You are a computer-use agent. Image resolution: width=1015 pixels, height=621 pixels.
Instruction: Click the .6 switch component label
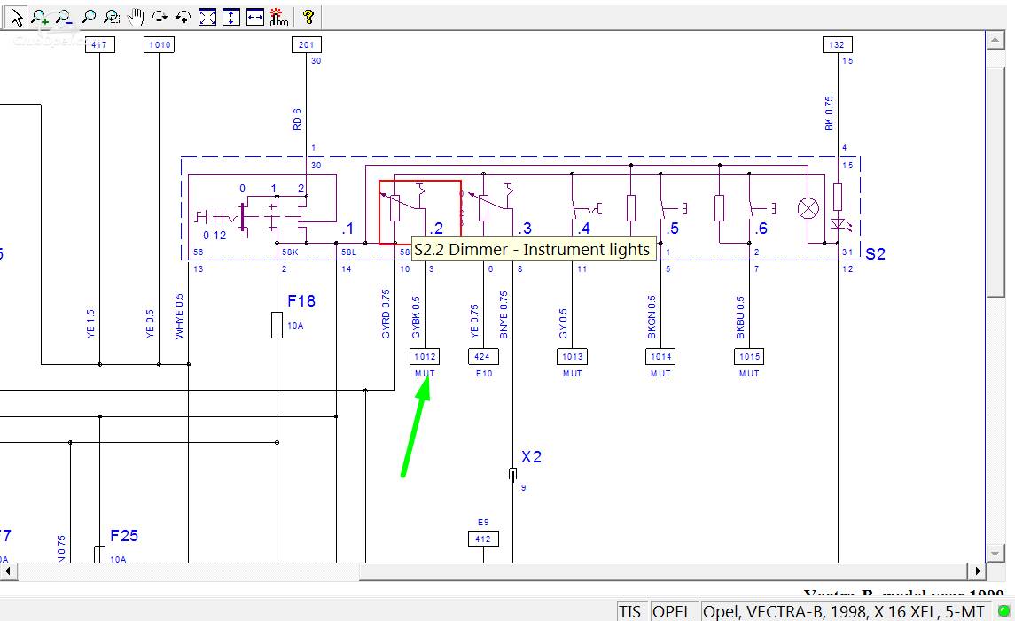tap(761, 229)
